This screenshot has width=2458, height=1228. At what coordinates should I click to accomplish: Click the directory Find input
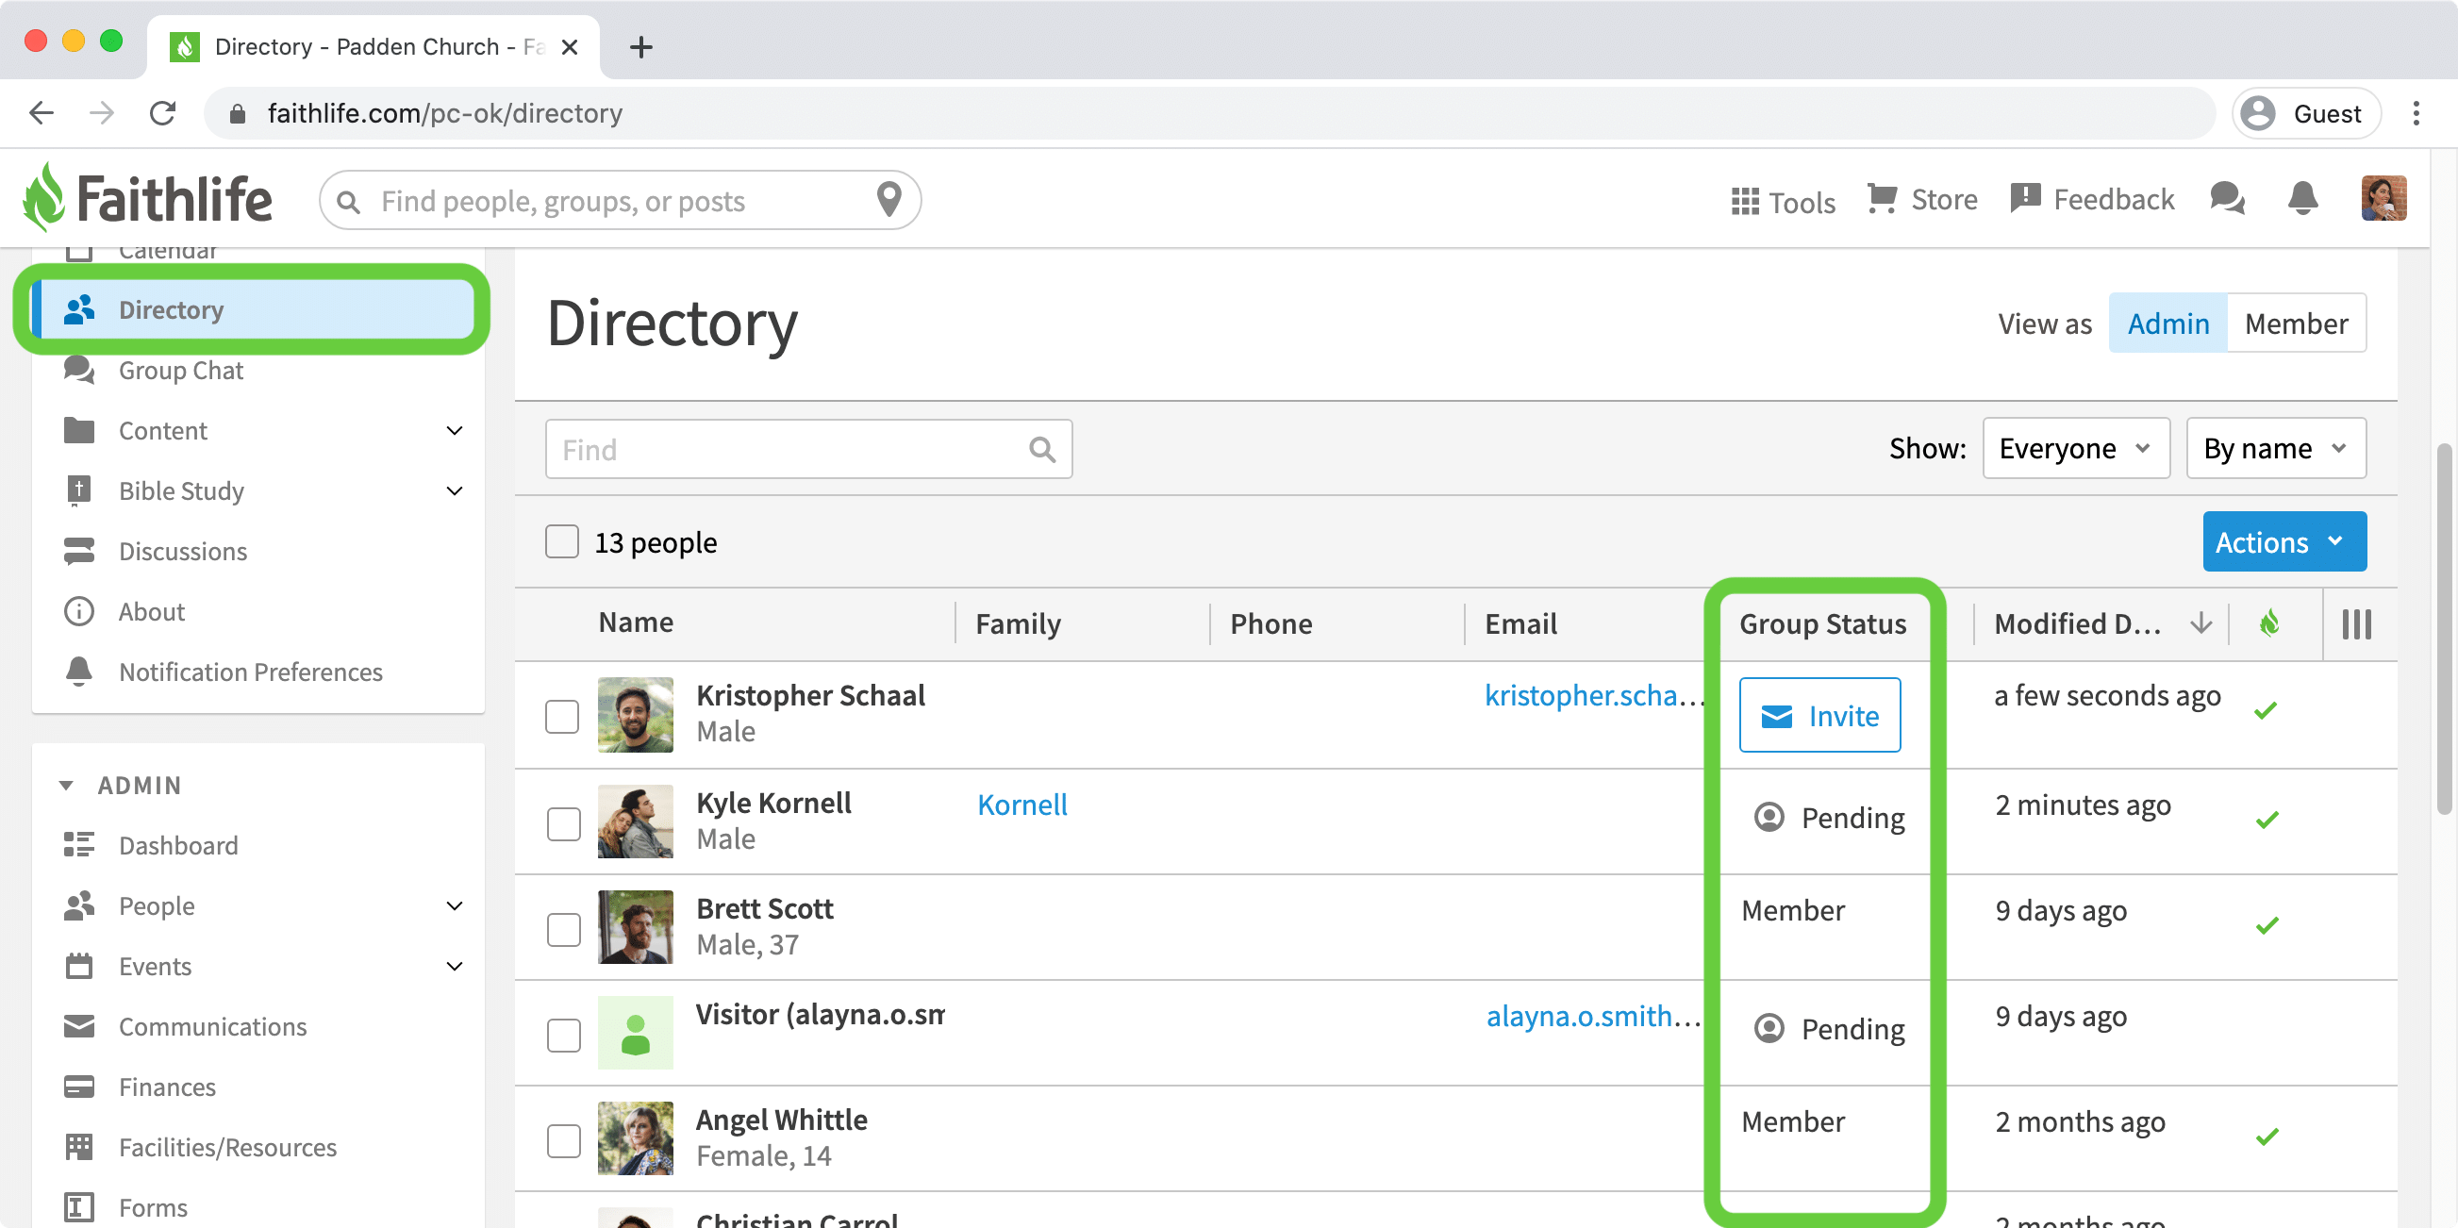[808, 449]
